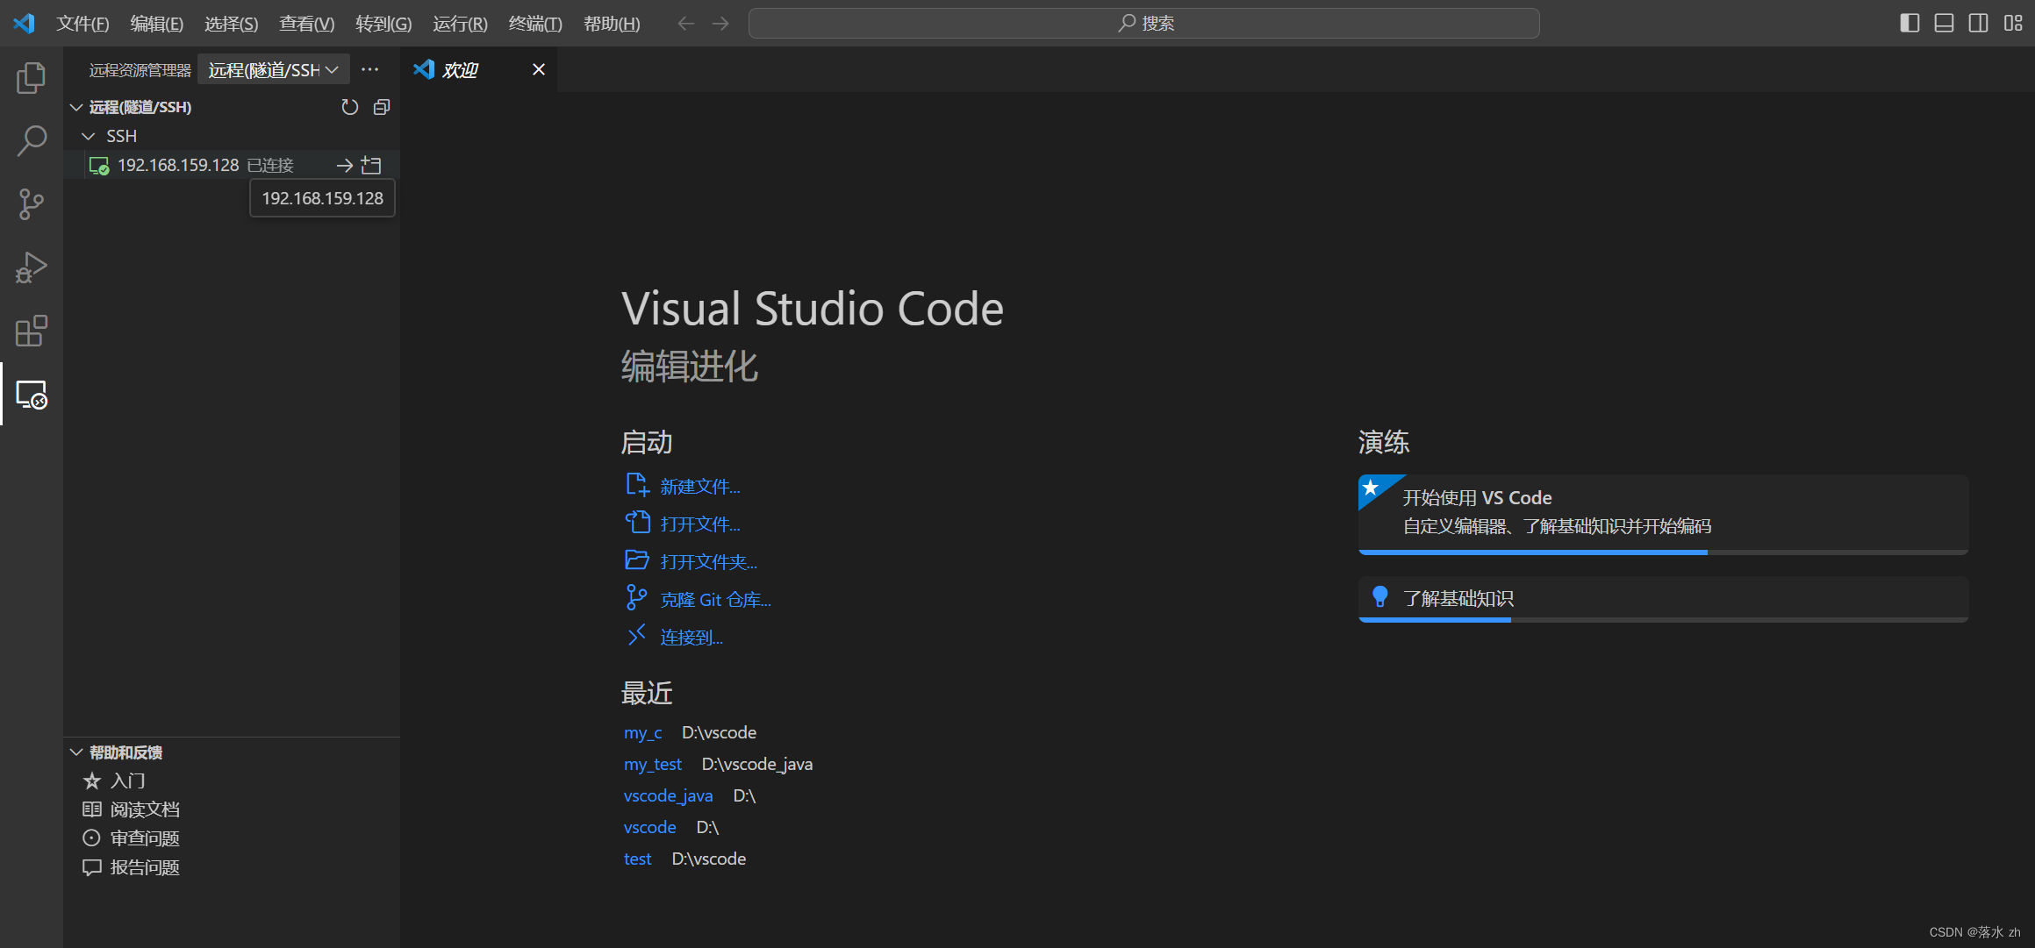This screenshot has width=2035, height=948.
Task: Open the 帮助(H) menu
Action: (612, 24)
